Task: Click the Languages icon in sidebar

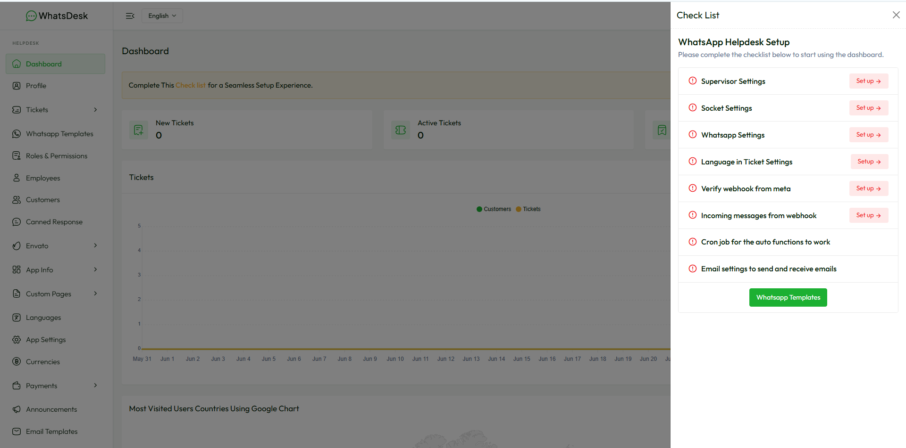Action: pos(17,318)
